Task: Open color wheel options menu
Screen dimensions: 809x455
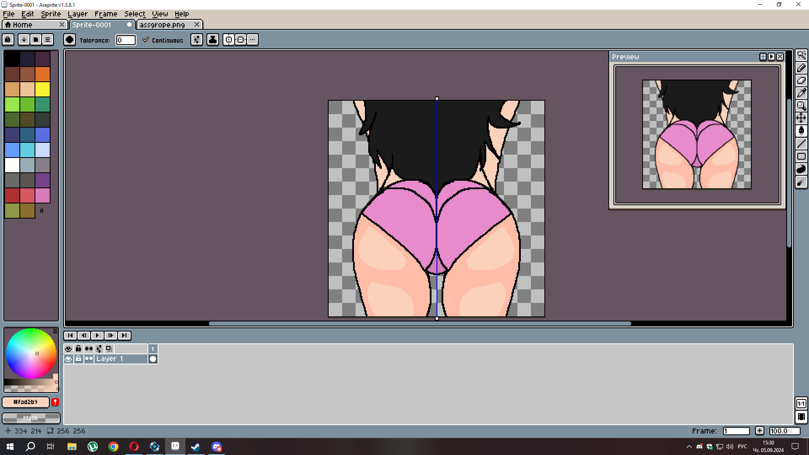Action: pos(55,331)
